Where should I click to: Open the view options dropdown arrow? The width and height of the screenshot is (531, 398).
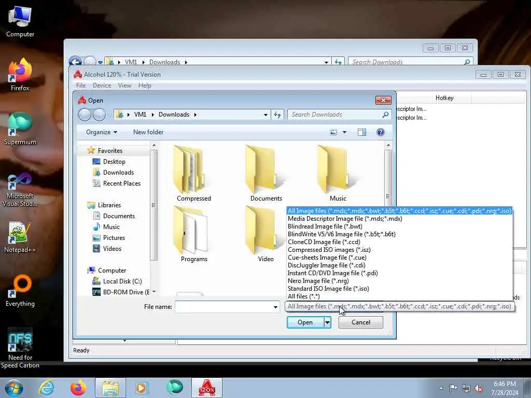point(344,132)
